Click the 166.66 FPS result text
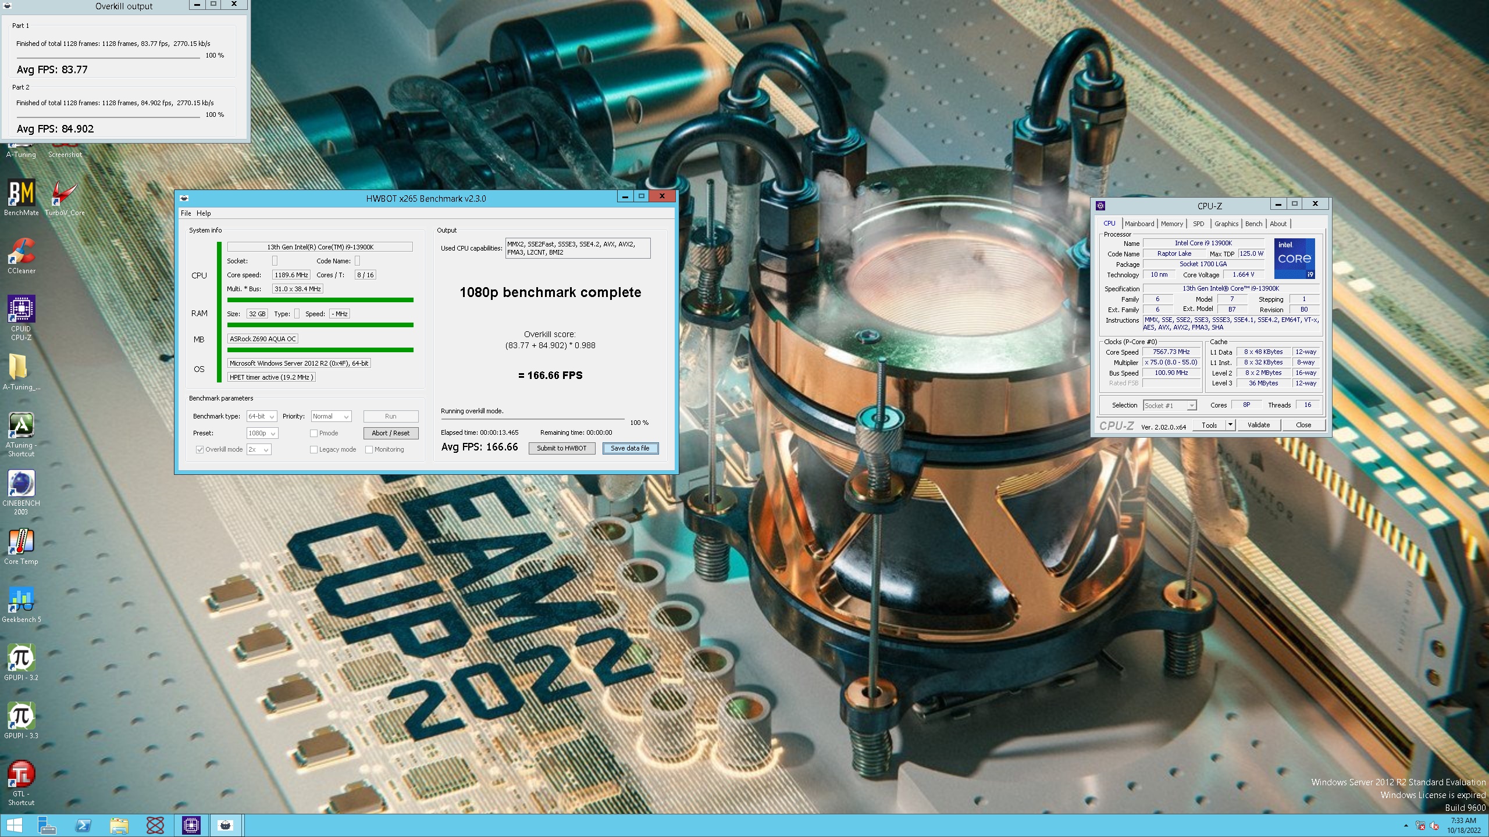Screen dimensions: 1489x837 (550, 375)
